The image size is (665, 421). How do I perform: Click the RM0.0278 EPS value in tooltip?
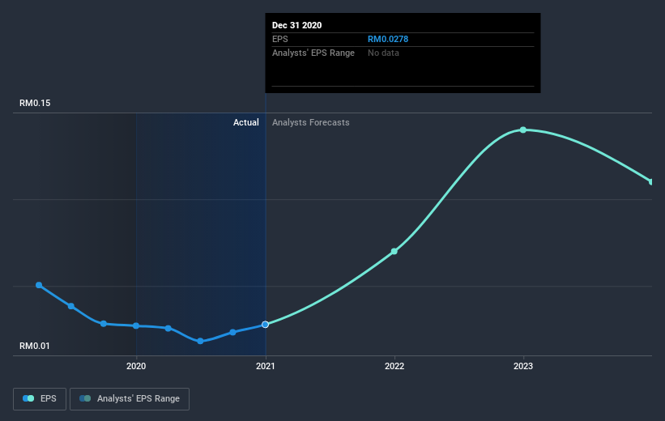388,39
